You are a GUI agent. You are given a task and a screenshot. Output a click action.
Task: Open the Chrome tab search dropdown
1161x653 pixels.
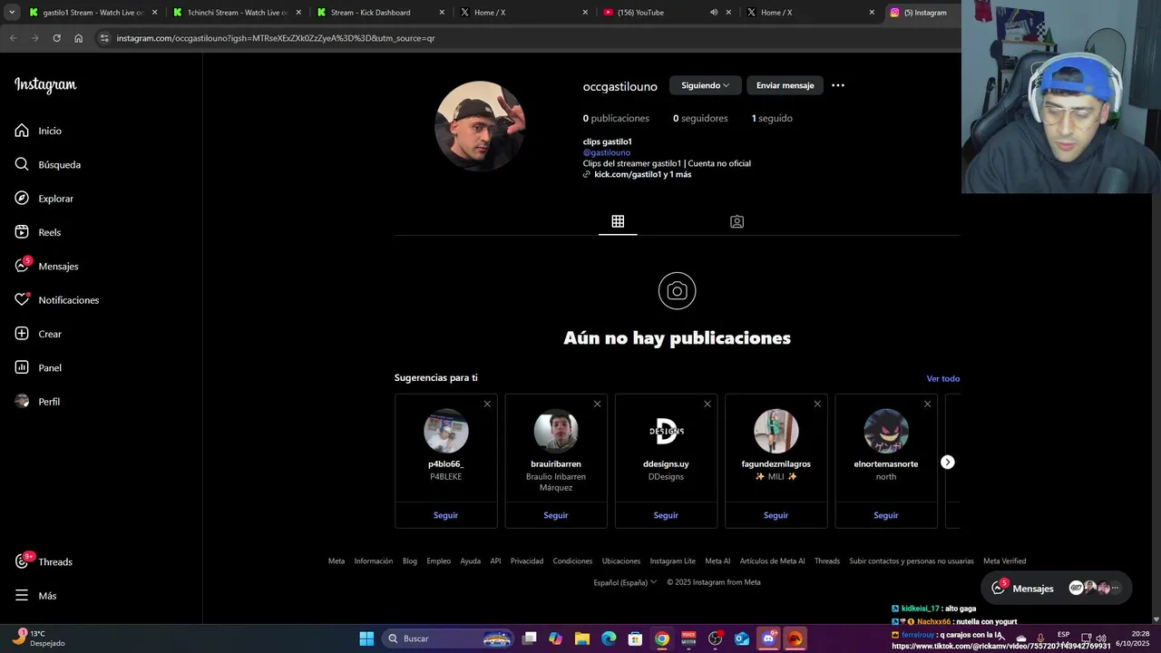click(x=12, y=13)
